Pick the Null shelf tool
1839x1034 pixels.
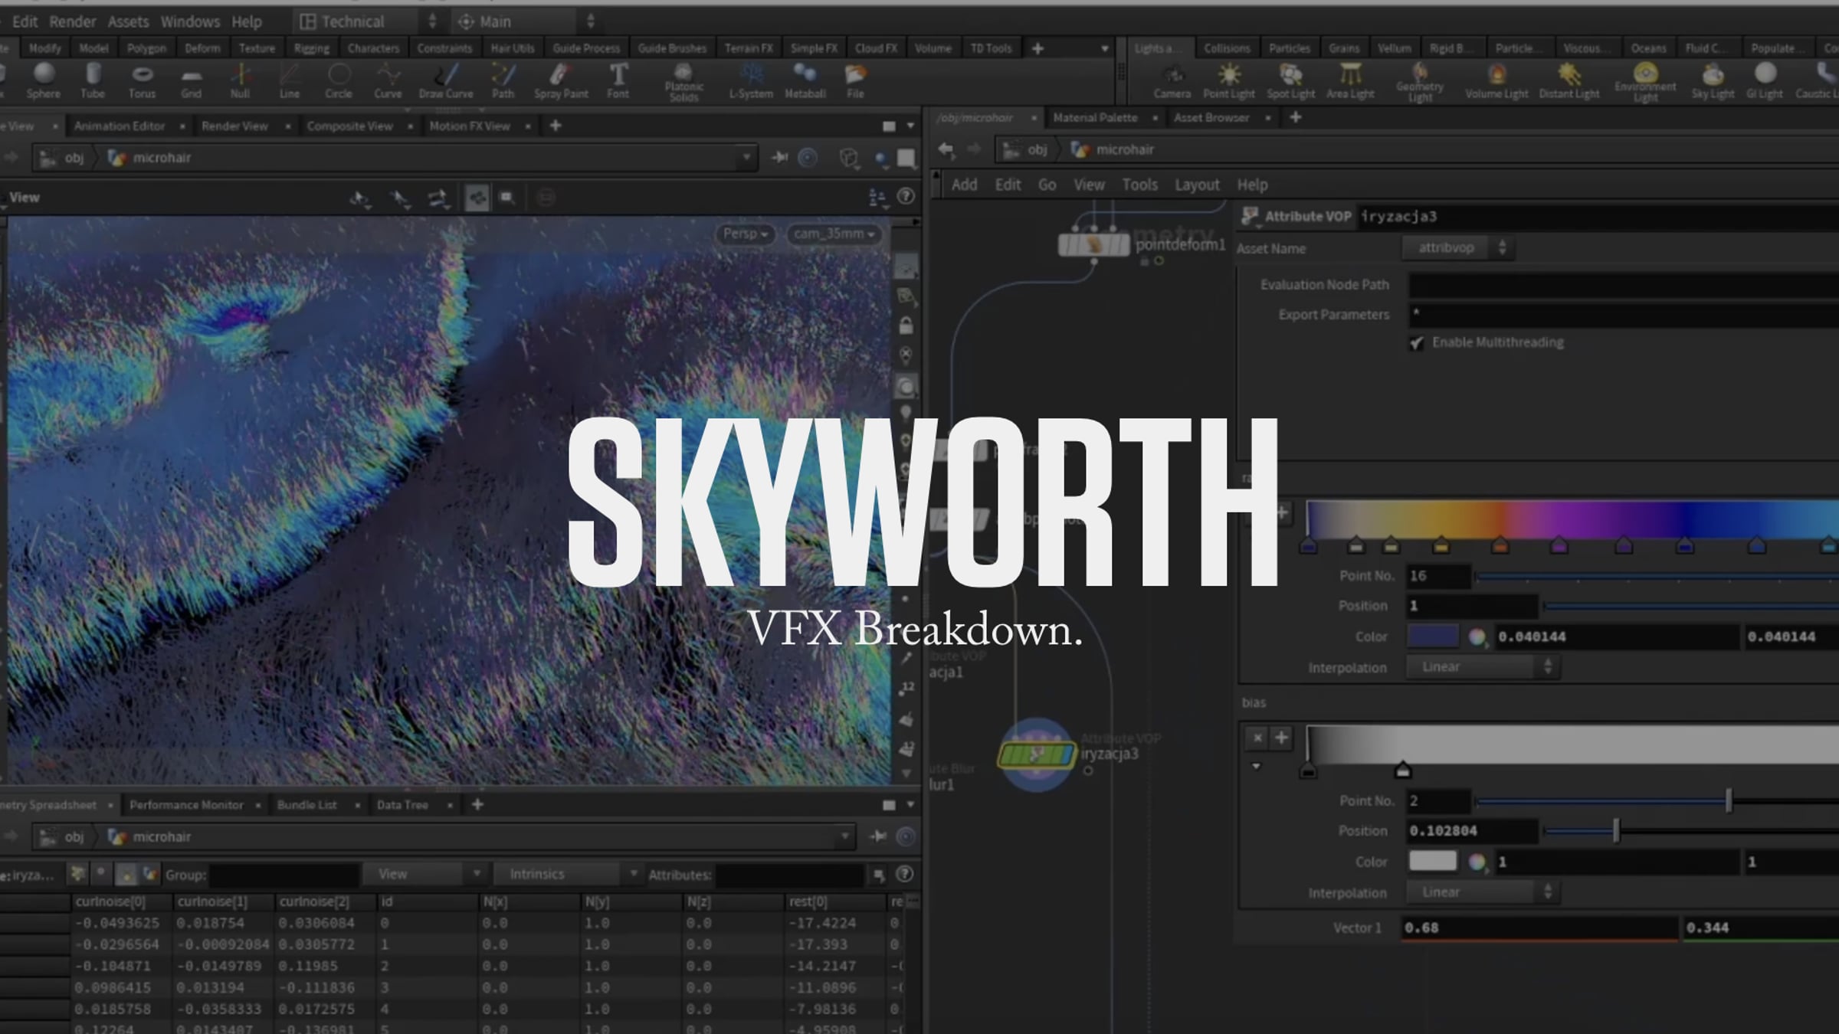click(x=240, y=80)
